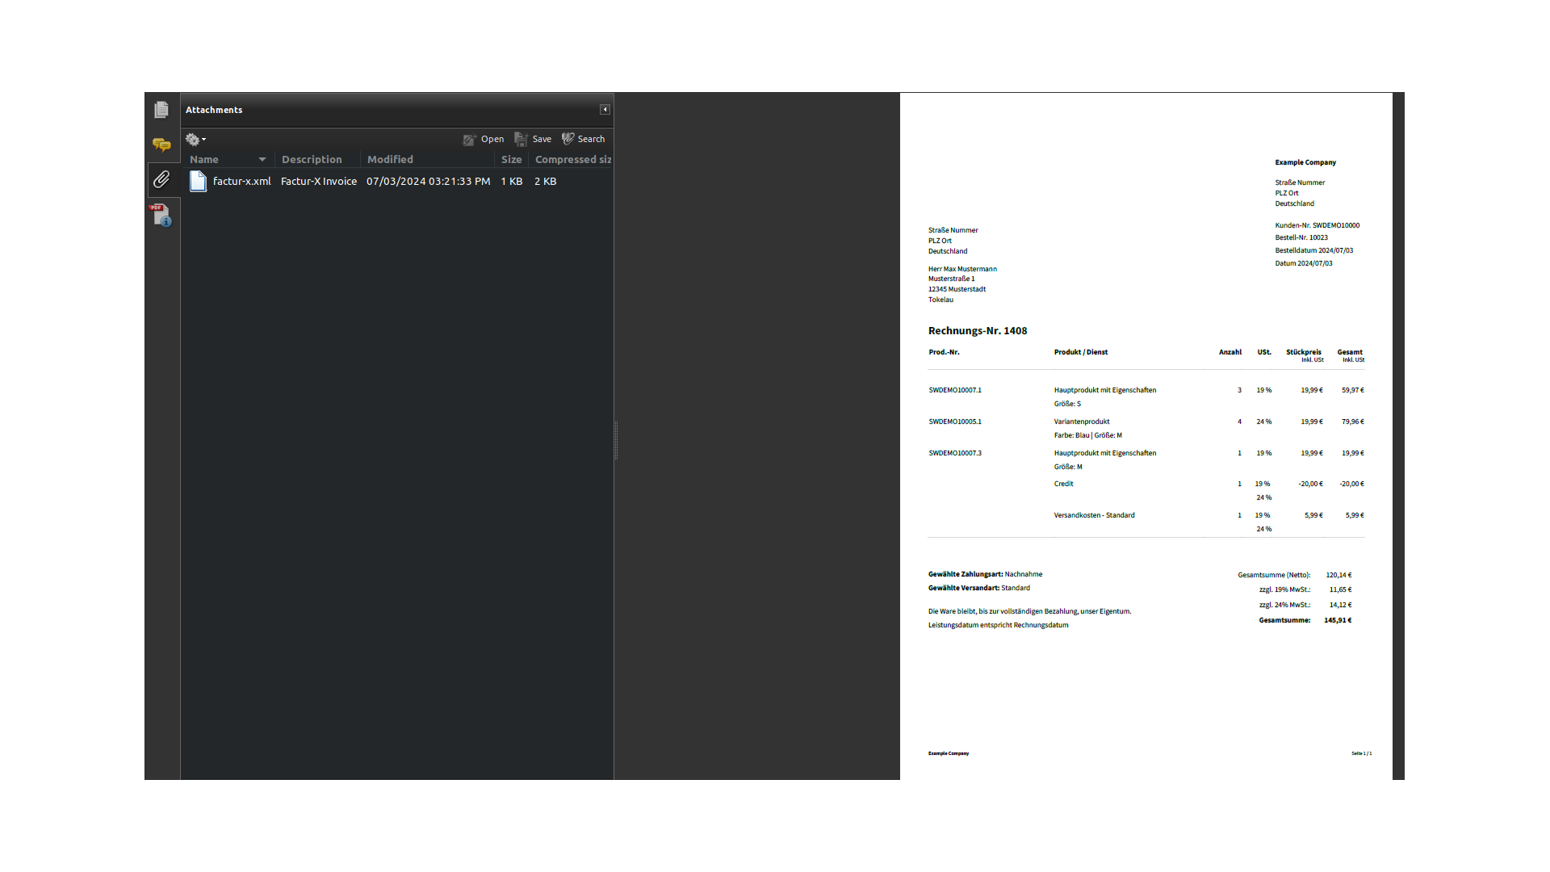Expand the attachments panel collapse arrow

(x=605, y=109)
